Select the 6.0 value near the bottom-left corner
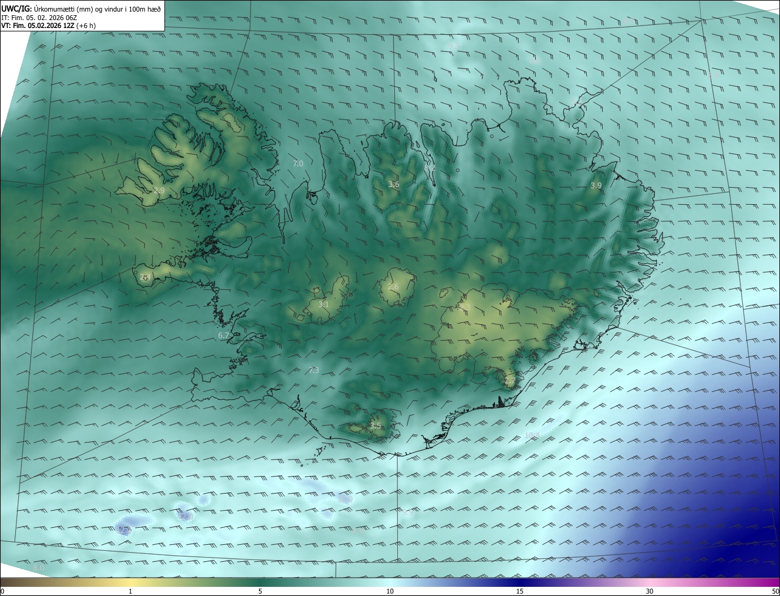 pyautogui.click(x=38, y=567)
